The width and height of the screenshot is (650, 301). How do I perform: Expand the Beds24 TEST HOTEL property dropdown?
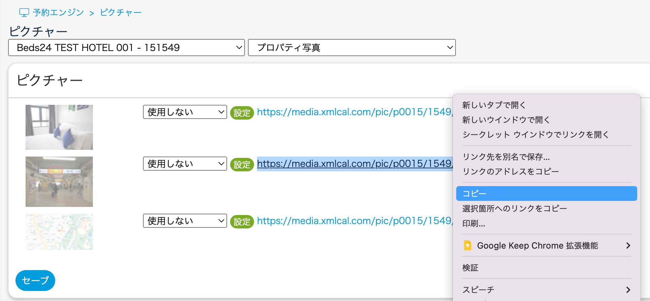click(126, 48)
